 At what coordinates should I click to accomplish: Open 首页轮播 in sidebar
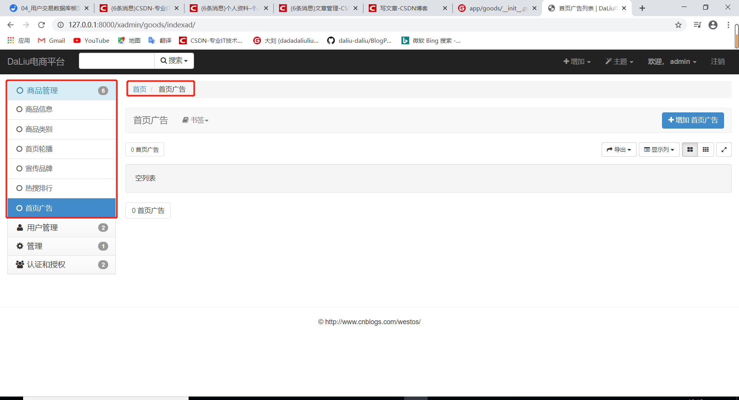coord(62,149)
